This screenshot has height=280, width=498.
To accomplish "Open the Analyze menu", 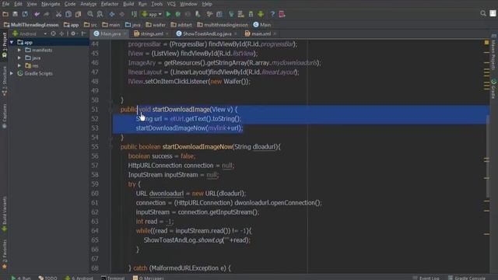I will pos(88,4).
